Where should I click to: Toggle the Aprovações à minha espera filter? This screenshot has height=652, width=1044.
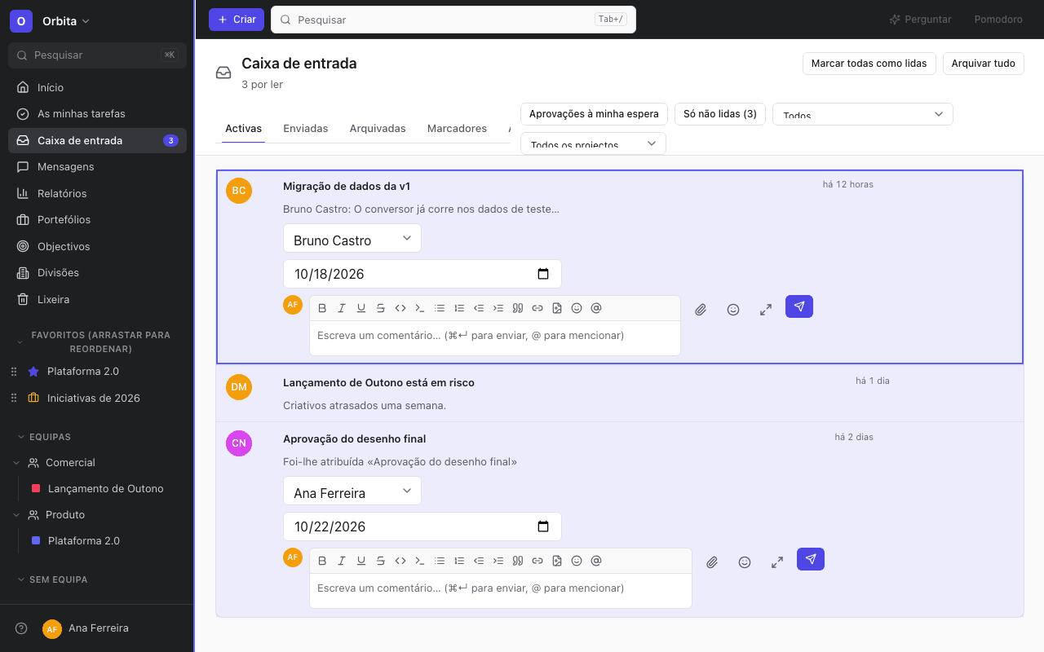pyautogui.click(x=594, y=114)
